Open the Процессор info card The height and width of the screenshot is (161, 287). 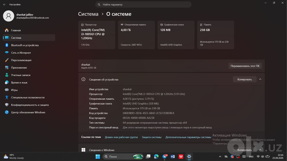[x=97, y=35]
